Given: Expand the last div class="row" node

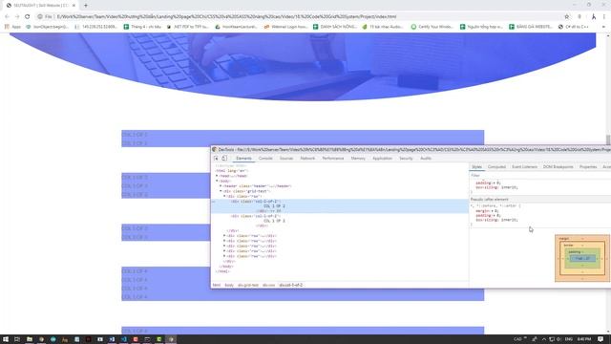Looking at the screenshot, I should pos(224,256).
